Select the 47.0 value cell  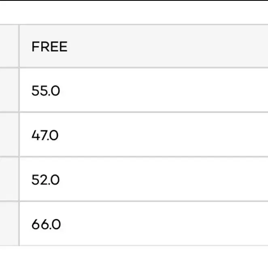[144, 135]
